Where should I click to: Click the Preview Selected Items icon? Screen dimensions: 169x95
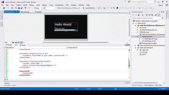click(159, 15)
